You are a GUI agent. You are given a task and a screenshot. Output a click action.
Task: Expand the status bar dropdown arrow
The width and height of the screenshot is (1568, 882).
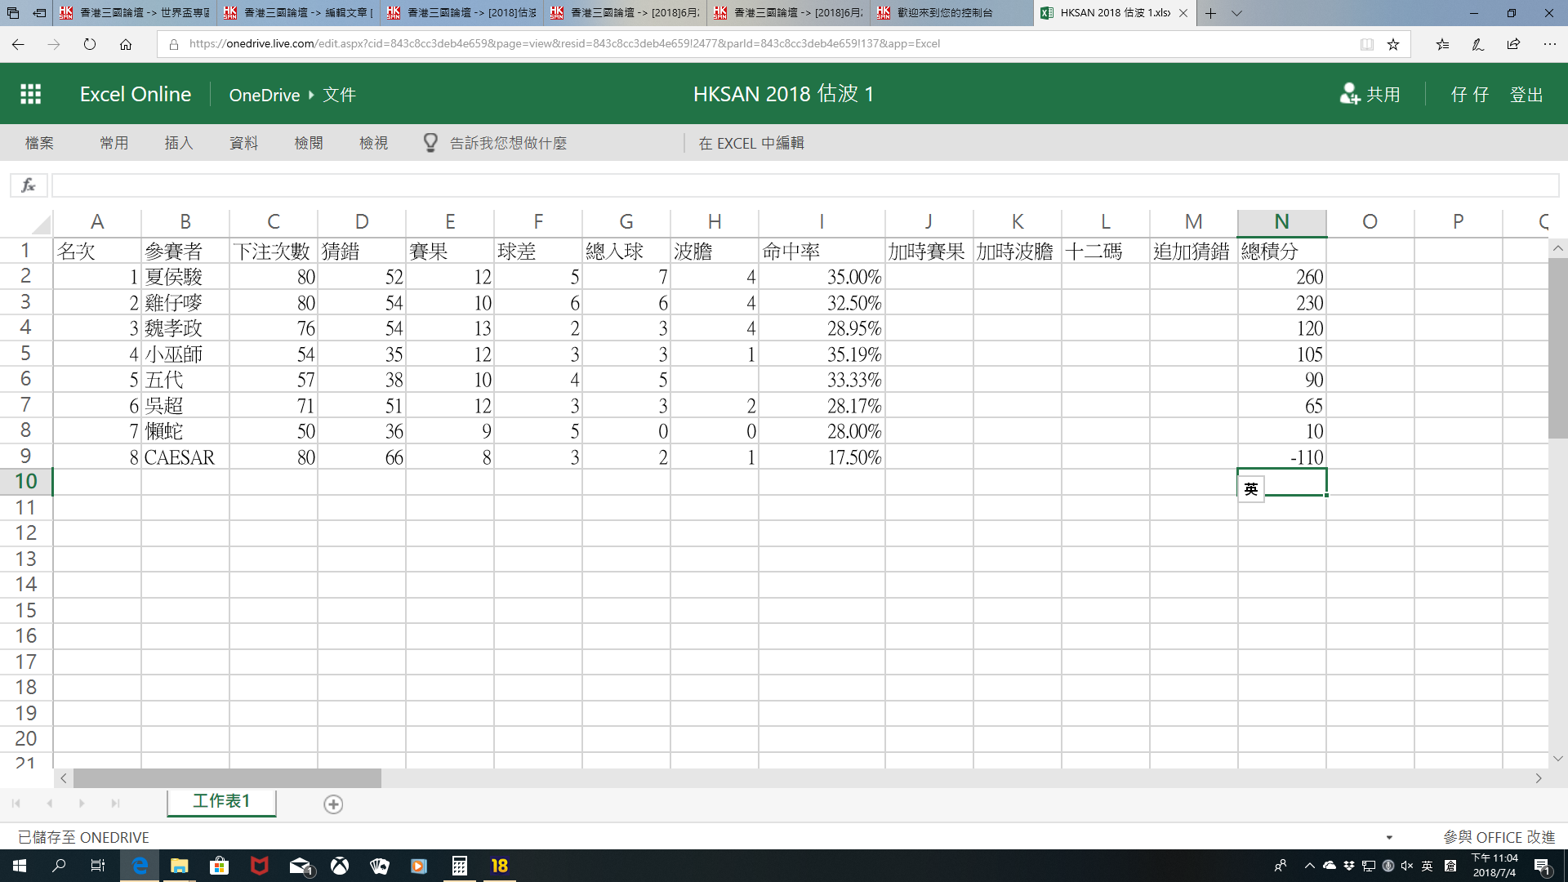tap(1389, 837)
